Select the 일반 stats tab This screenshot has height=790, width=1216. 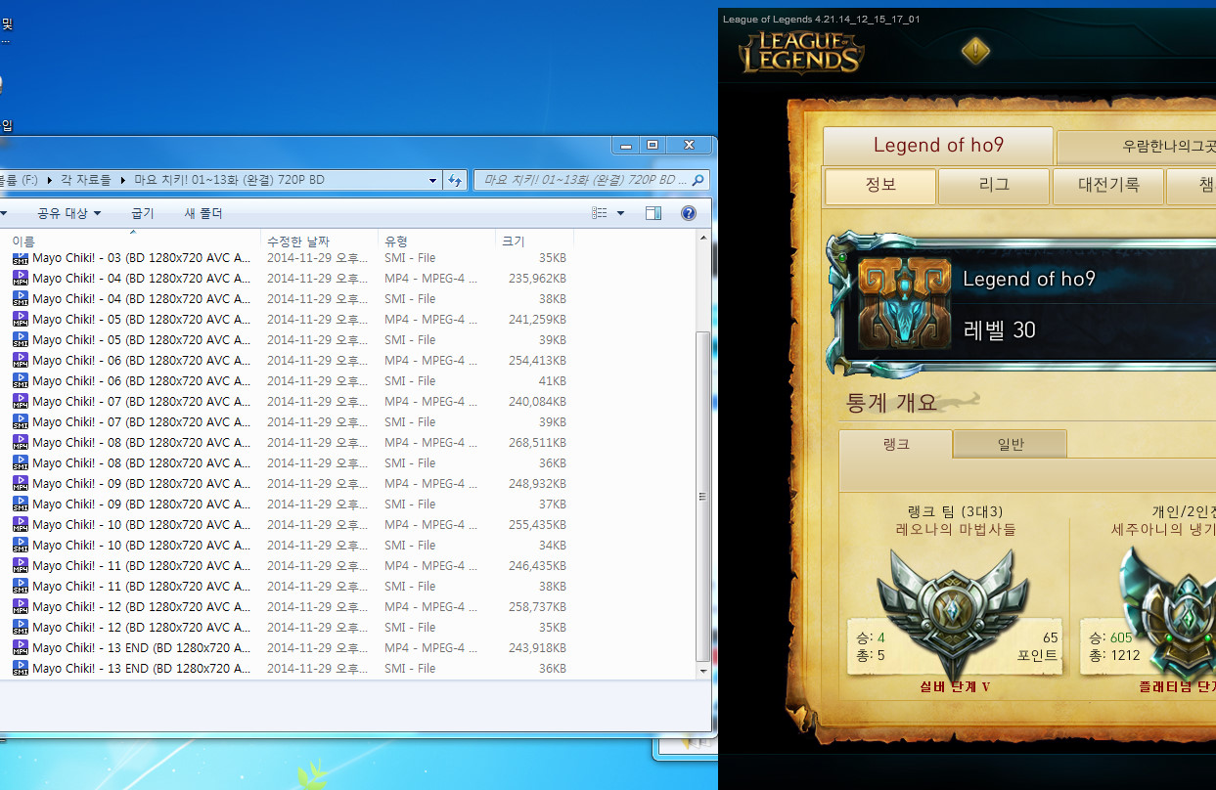[1010, 445]
